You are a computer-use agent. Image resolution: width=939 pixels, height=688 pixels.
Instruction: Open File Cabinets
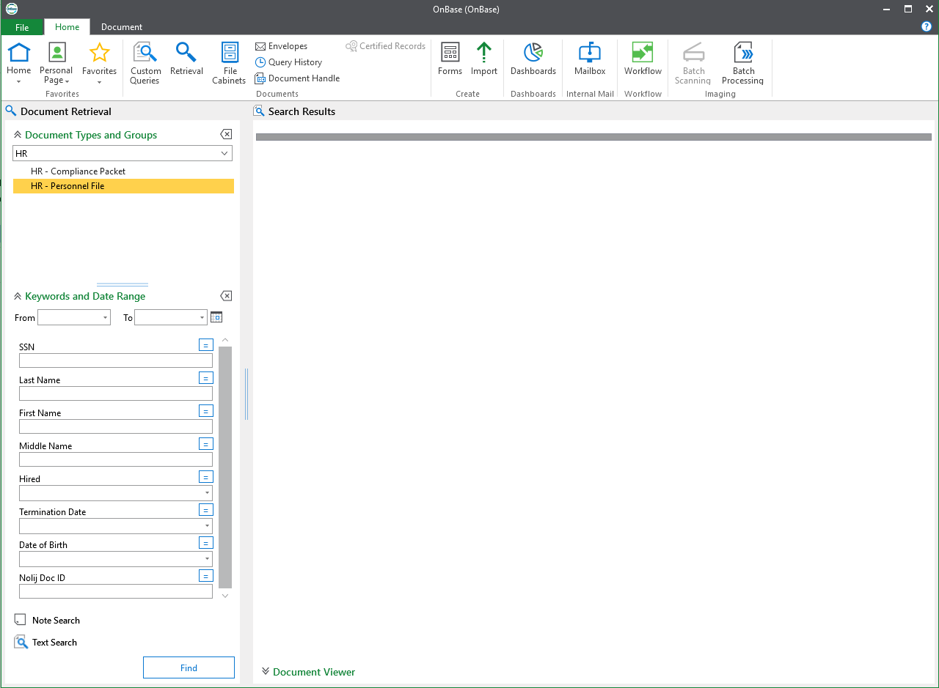point(230,63)
